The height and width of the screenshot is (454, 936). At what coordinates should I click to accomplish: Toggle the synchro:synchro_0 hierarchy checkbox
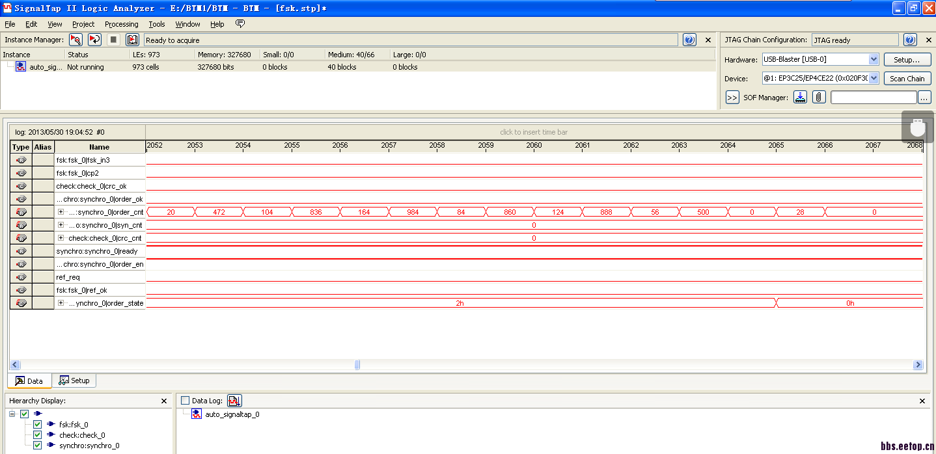[37, 446]
